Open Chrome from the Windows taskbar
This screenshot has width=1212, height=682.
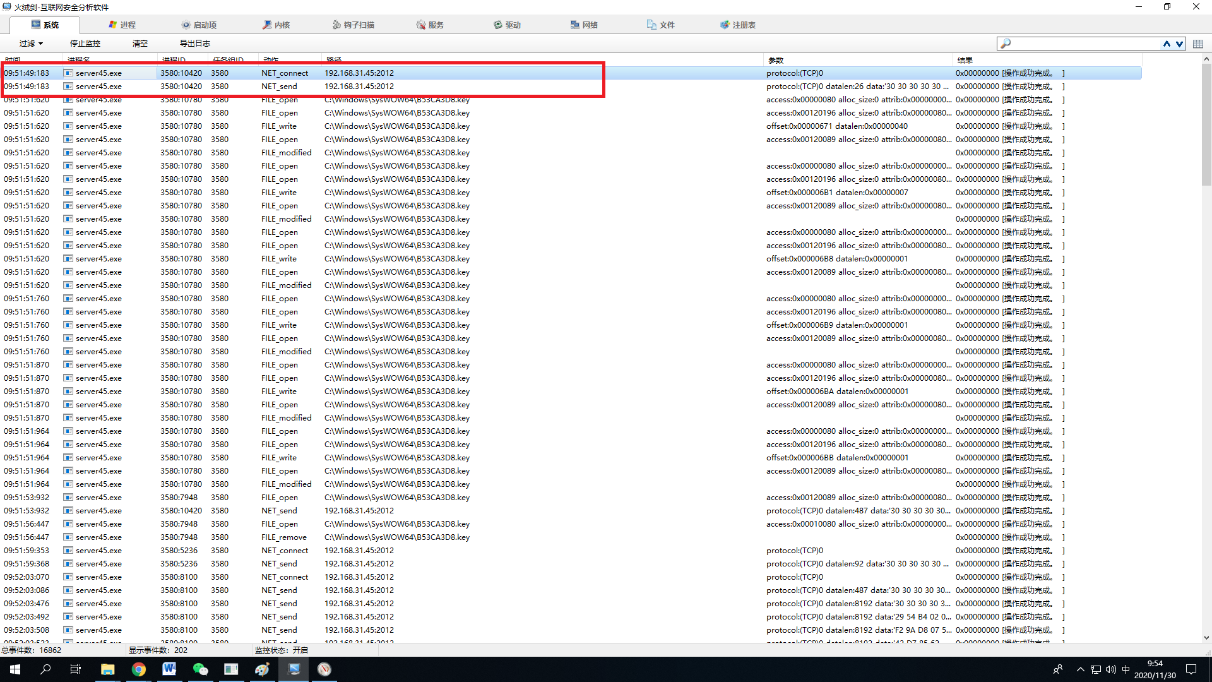[138, 669]
